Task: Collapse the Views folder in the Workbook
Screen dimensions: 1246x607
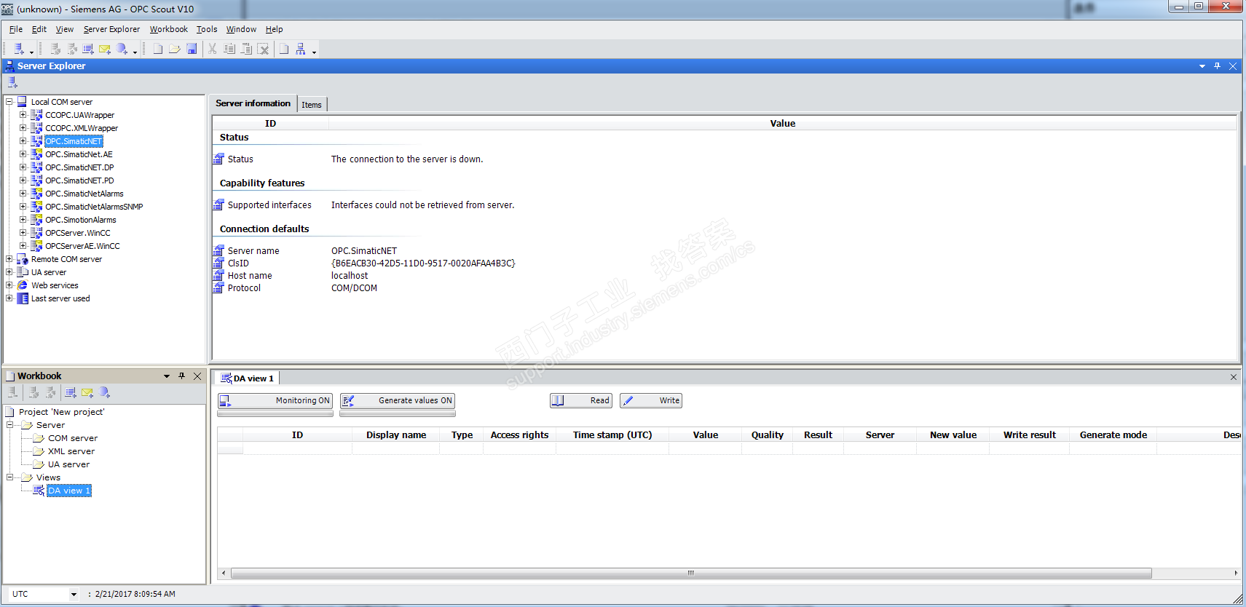Action: coord(10,477)
